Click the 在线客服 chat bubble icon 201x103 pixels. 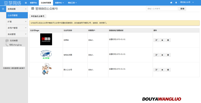(x=7, y=41)
